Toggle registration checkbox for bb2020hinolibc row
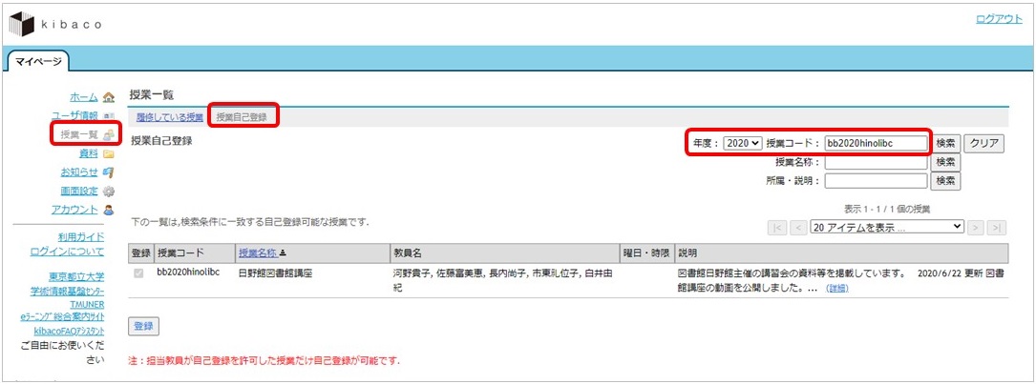The image size is (1036, 384). pyautogui.click(x=138, y=273)
